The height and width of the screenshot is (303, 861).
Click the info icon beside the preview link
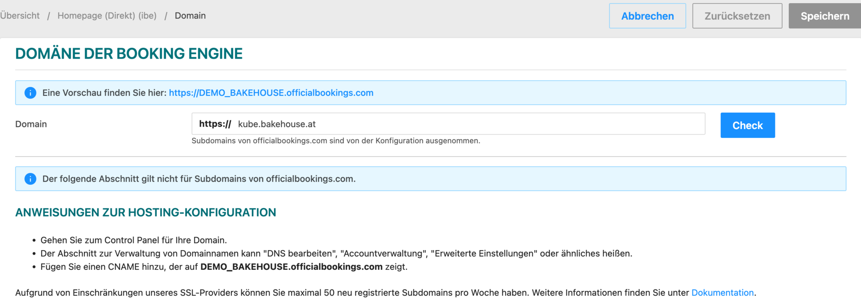coord(30,93)
